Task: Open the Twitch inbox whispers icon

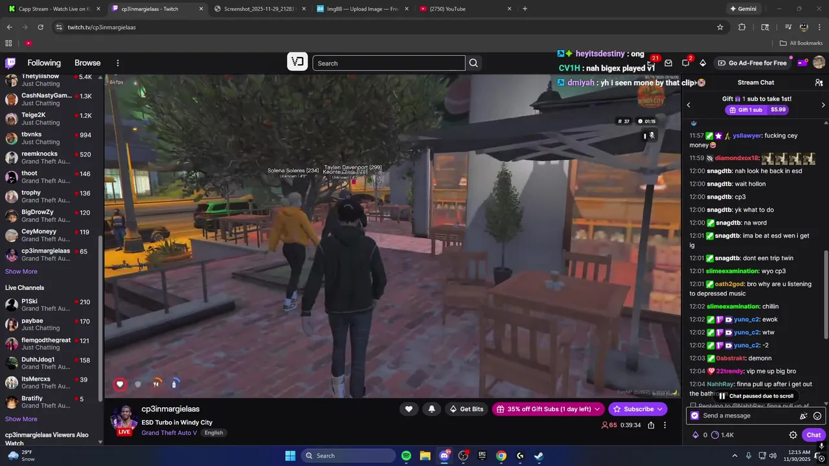Action: coord(668,63)
